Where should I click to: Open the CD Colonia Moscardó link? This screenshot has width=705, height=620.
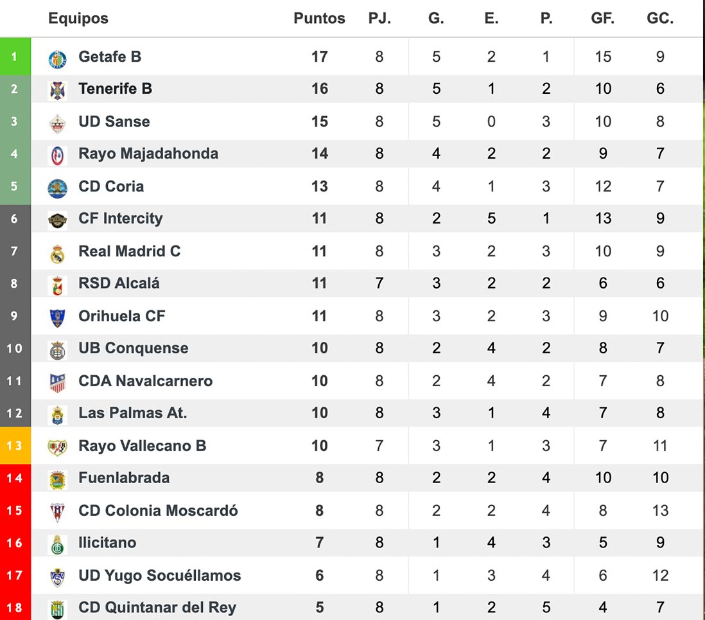click(158, 511)
